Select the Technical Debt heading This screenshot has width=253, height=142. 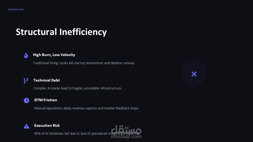pyautogui.click(x=47, y=80)
